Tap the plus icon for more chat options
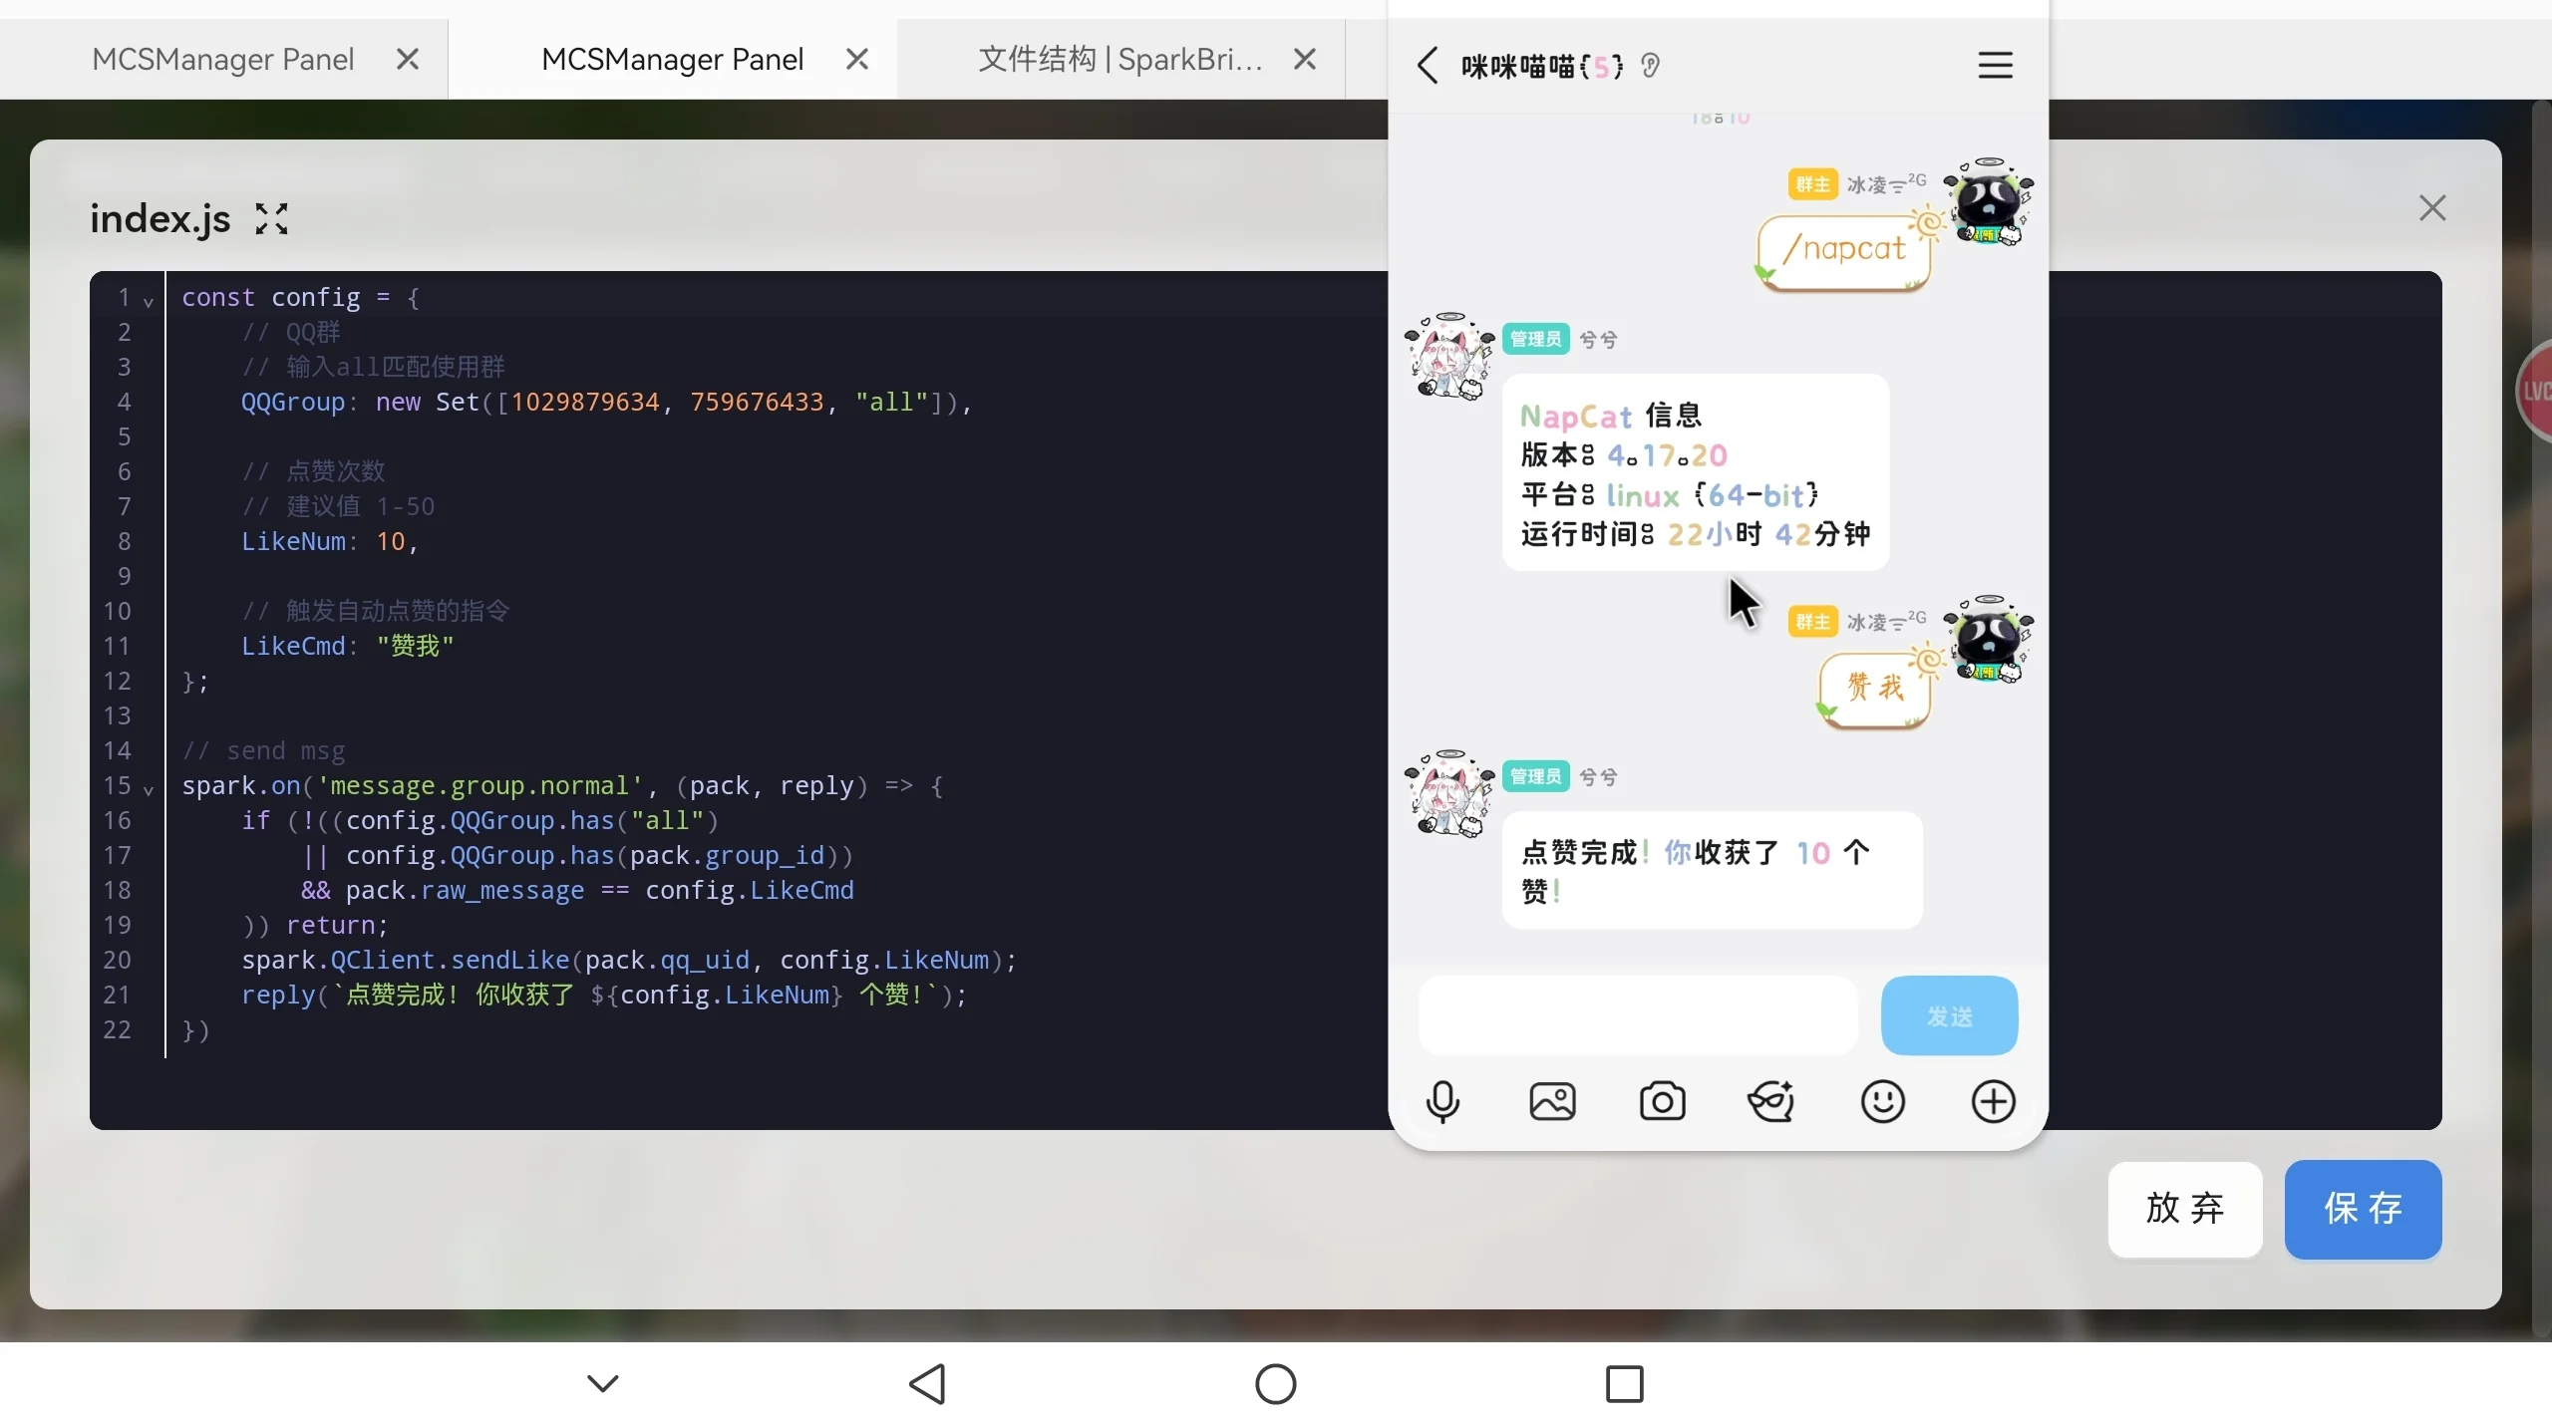 1993,1102
